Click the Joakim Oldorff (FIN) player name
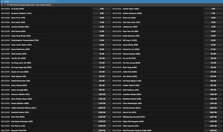The height and width of the screenshot is (132, 223). click(131, 85)
